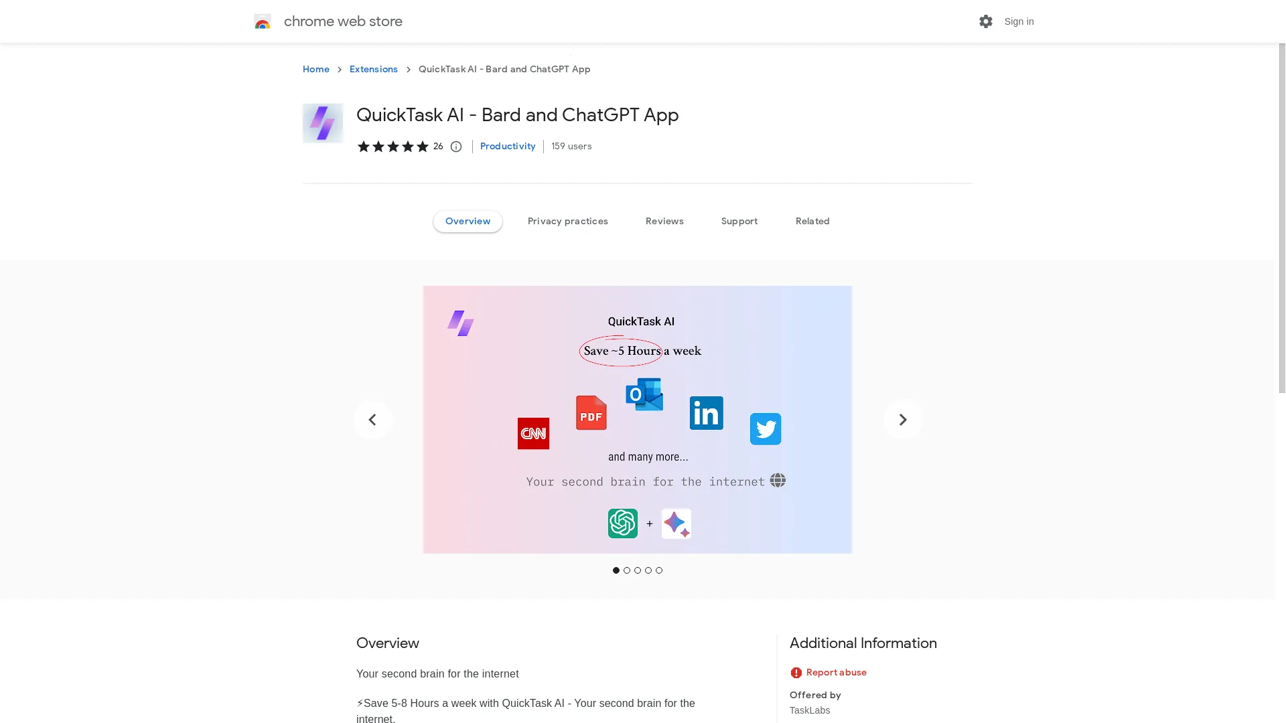Click the Bard sparkle logo in the screenshot
1286x723 pixels.
point(676,524)
